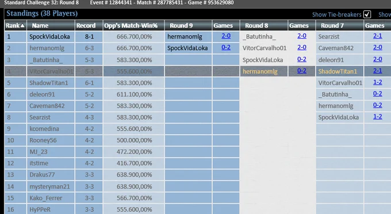391x214 pixels.
Task: Open Round 7 2-0 result versus Caveman842
Action: click(x=378, y=47)
